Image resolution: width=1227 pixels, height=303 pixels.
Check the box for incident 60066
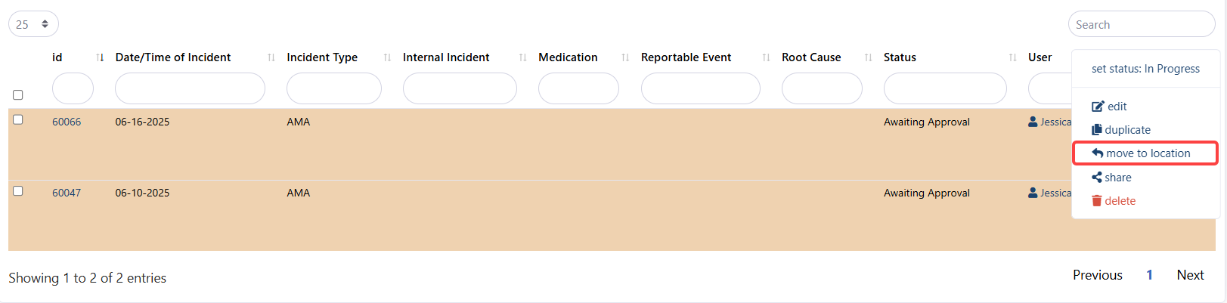click(x=18, y=119)
